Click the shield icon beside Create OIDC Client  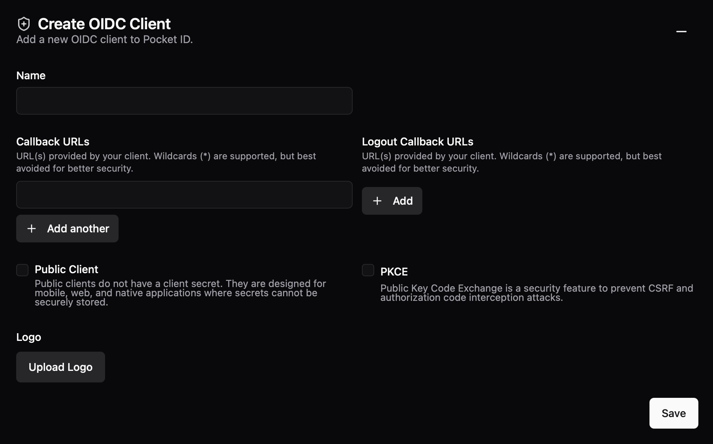[x=24, y=24]
